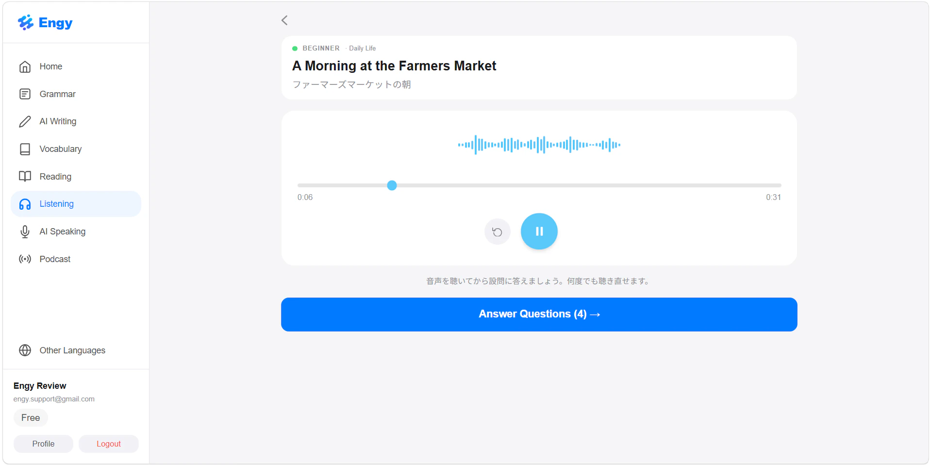Screen dimensions: 931x465
Task: Go back with the left chevron arrow
Action: pyautogui.click(x=284, y=20)
